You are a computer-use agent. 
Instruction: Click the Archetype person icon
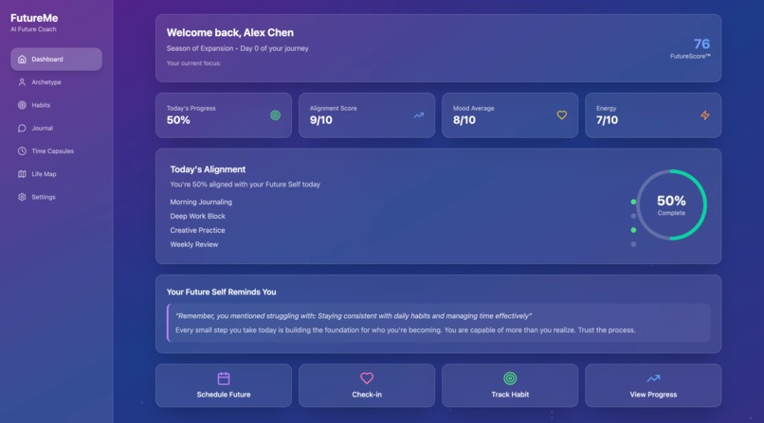[22, 82]
